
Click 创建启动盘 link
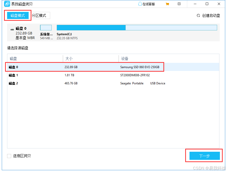211,15
